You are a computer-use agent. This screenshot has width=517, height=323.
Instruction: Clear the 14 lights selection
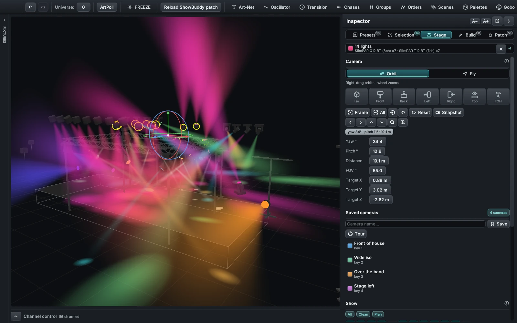[501, 49]
